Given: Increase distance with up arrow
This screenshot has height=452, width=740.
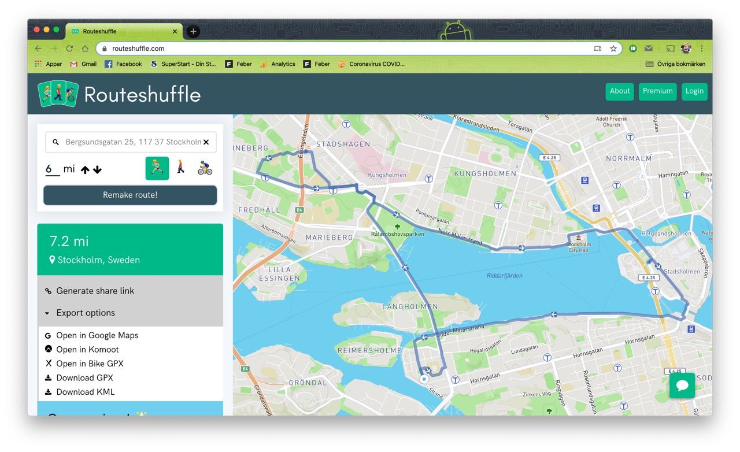Looking at the screenshot, I should coord(85,170).
